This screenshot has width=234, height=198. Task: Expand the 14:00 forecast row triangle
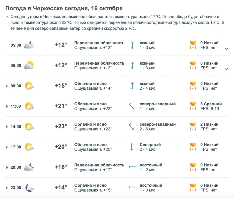[7, 127]
